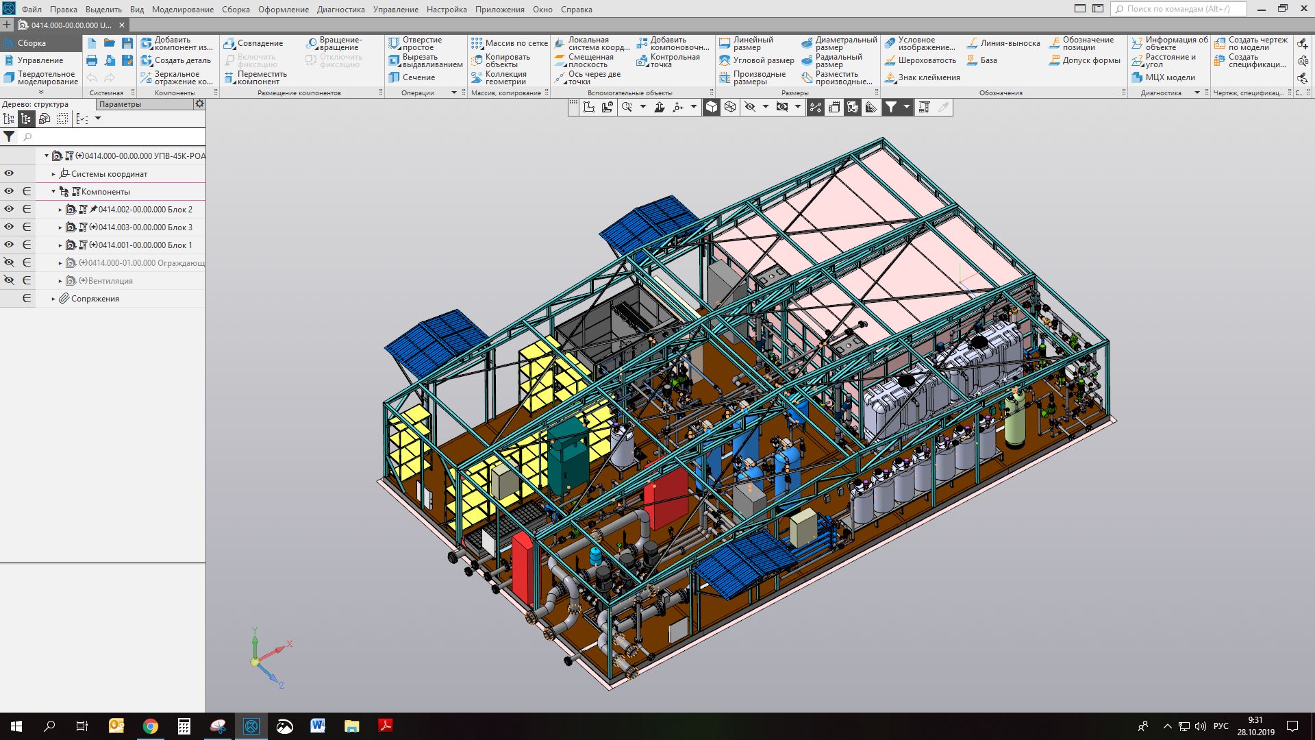Open Chrome from the Windows taskbar
This screenshot has width=1315, height=740.
click(151, 726)
